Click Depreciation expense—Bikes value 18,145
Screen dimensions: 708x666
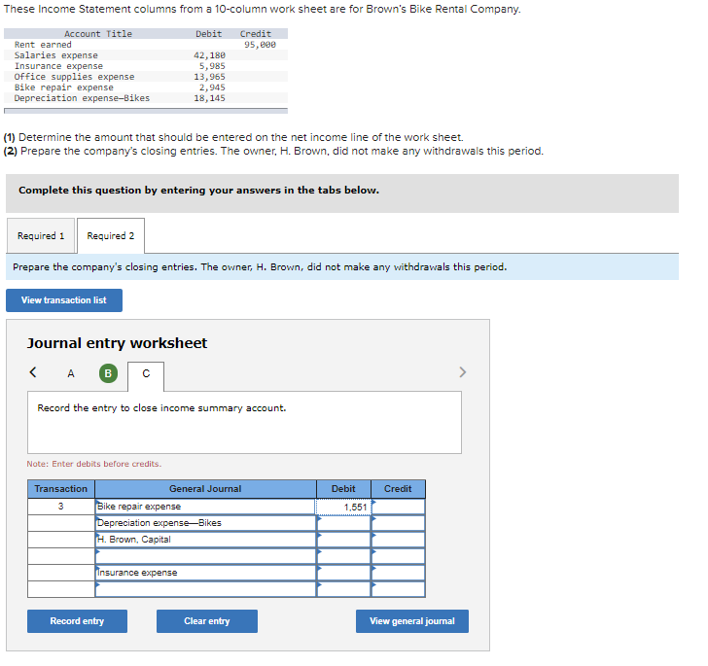209,98
